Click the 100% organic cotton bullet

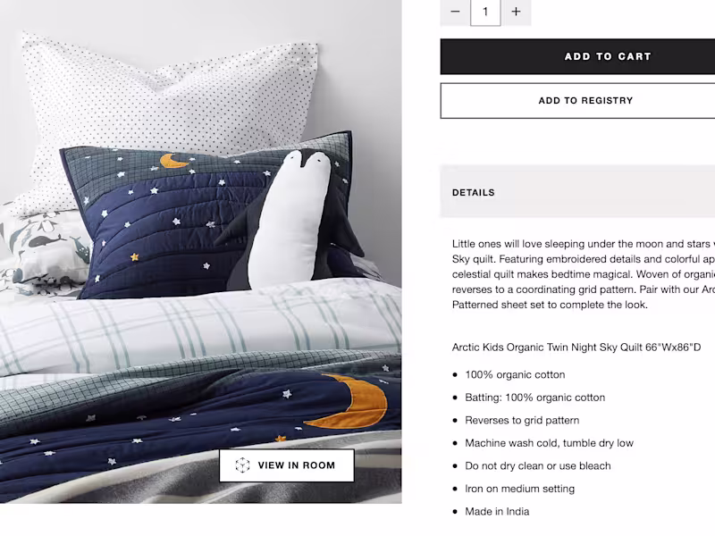coord(515,374)
